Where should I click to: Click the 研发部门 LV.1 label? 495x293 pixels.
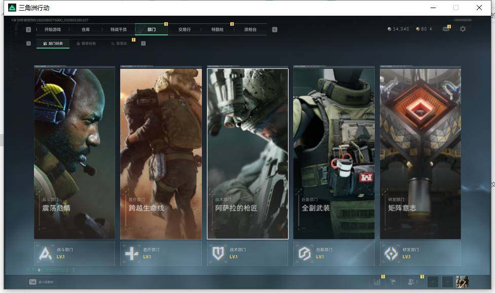tap(407, 257)
